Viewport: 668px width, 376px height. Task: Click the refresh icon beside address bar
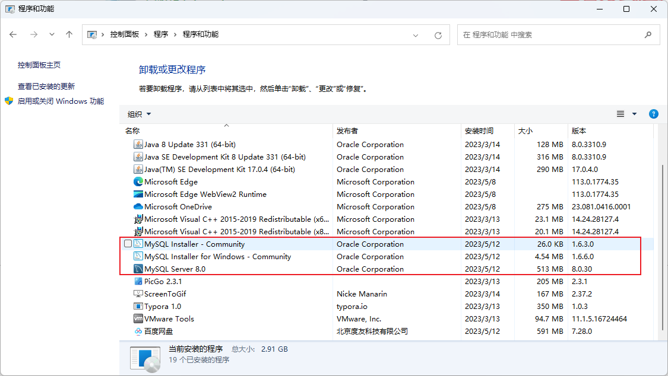click(x=438, y=35)
